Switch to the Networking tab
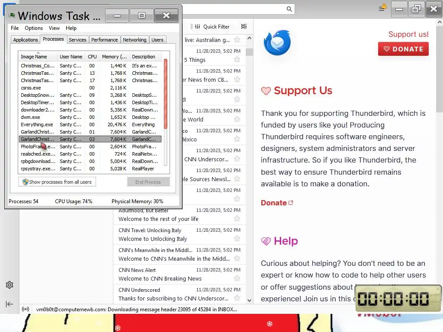The height and width of the screenshot is (332, 443). 135,40
